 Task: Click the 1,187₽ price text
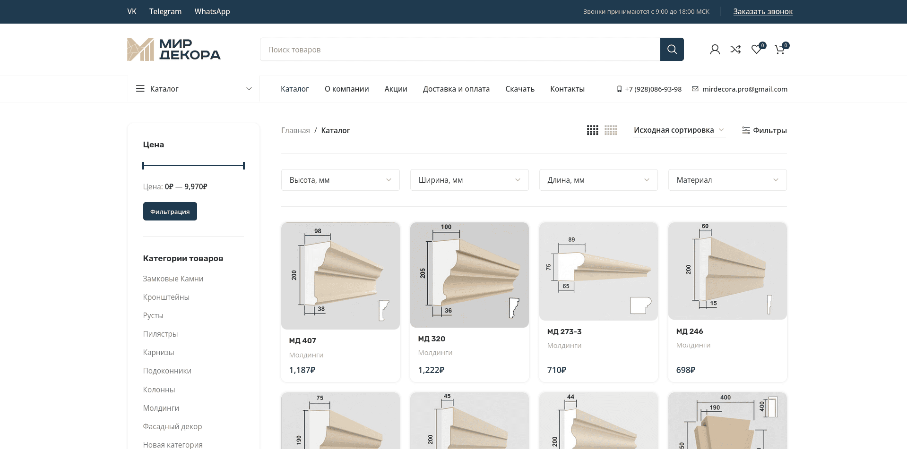tap(302, 370)
